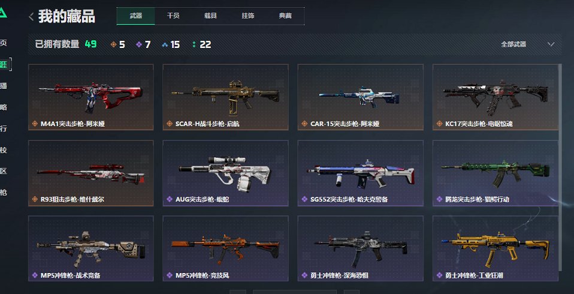The image size is (574, 294).
Task: Select the SCAR-H战斗步枪-启航 weapon card
Action: pyautogui.click(x=225, y=97)
